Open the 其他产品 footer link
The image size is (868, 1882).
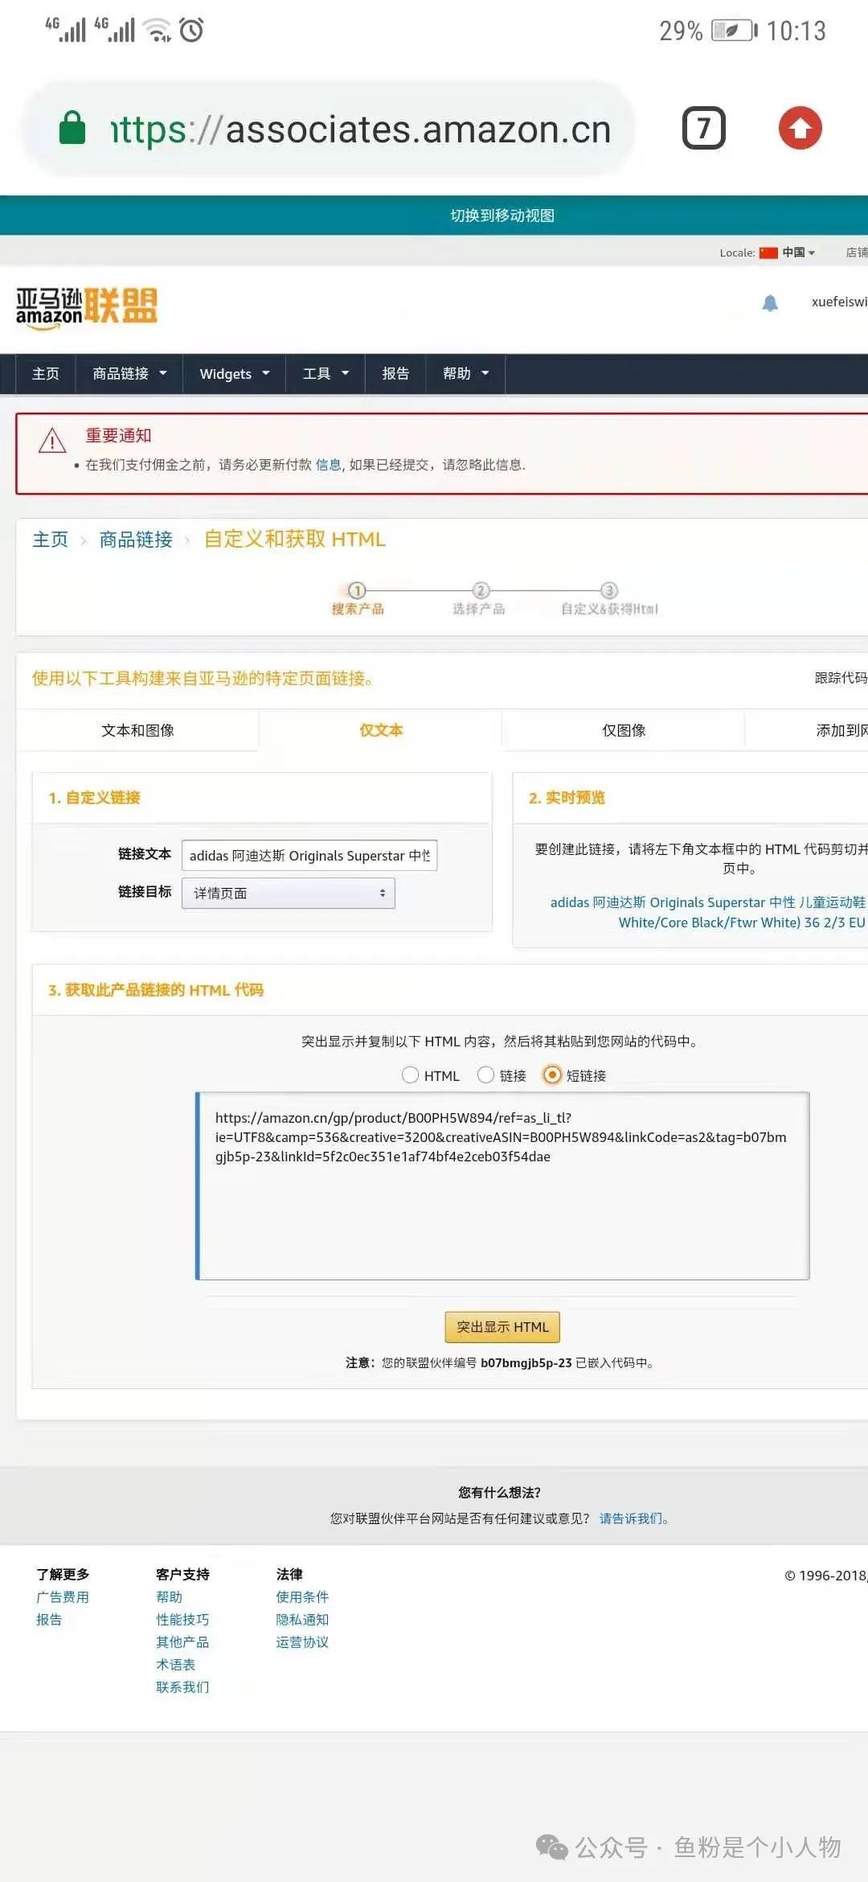182,1642
